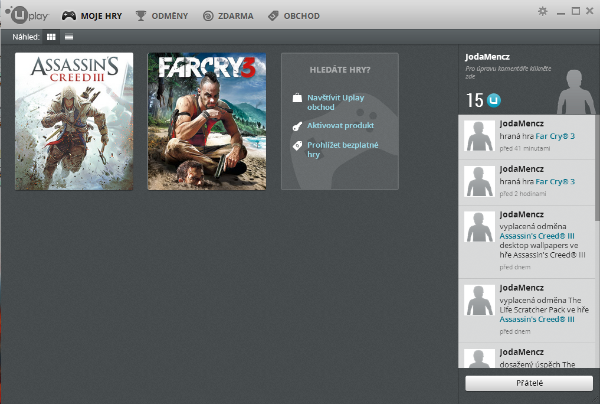Click the price tag icon for free games
The image size is (600, 404).
(297, 145)
